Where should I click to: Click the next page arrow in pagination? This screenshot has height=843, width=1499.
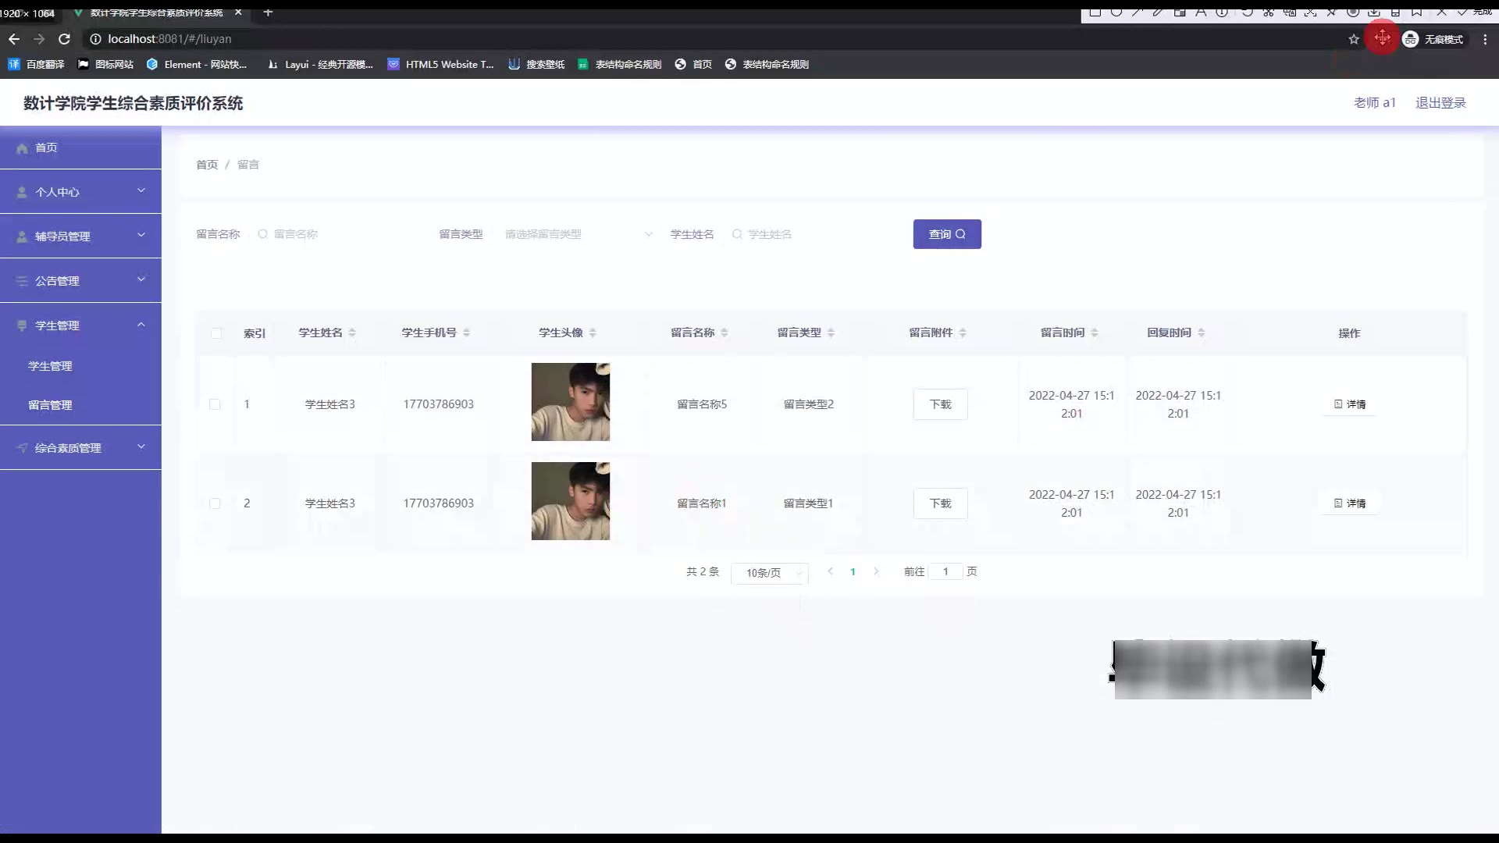(876, 571)
